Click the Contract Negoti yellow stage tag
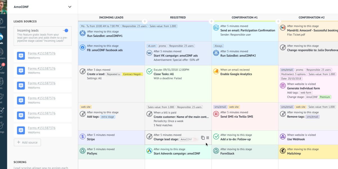Viewport: 338px width, 169px height. (133, 74)
